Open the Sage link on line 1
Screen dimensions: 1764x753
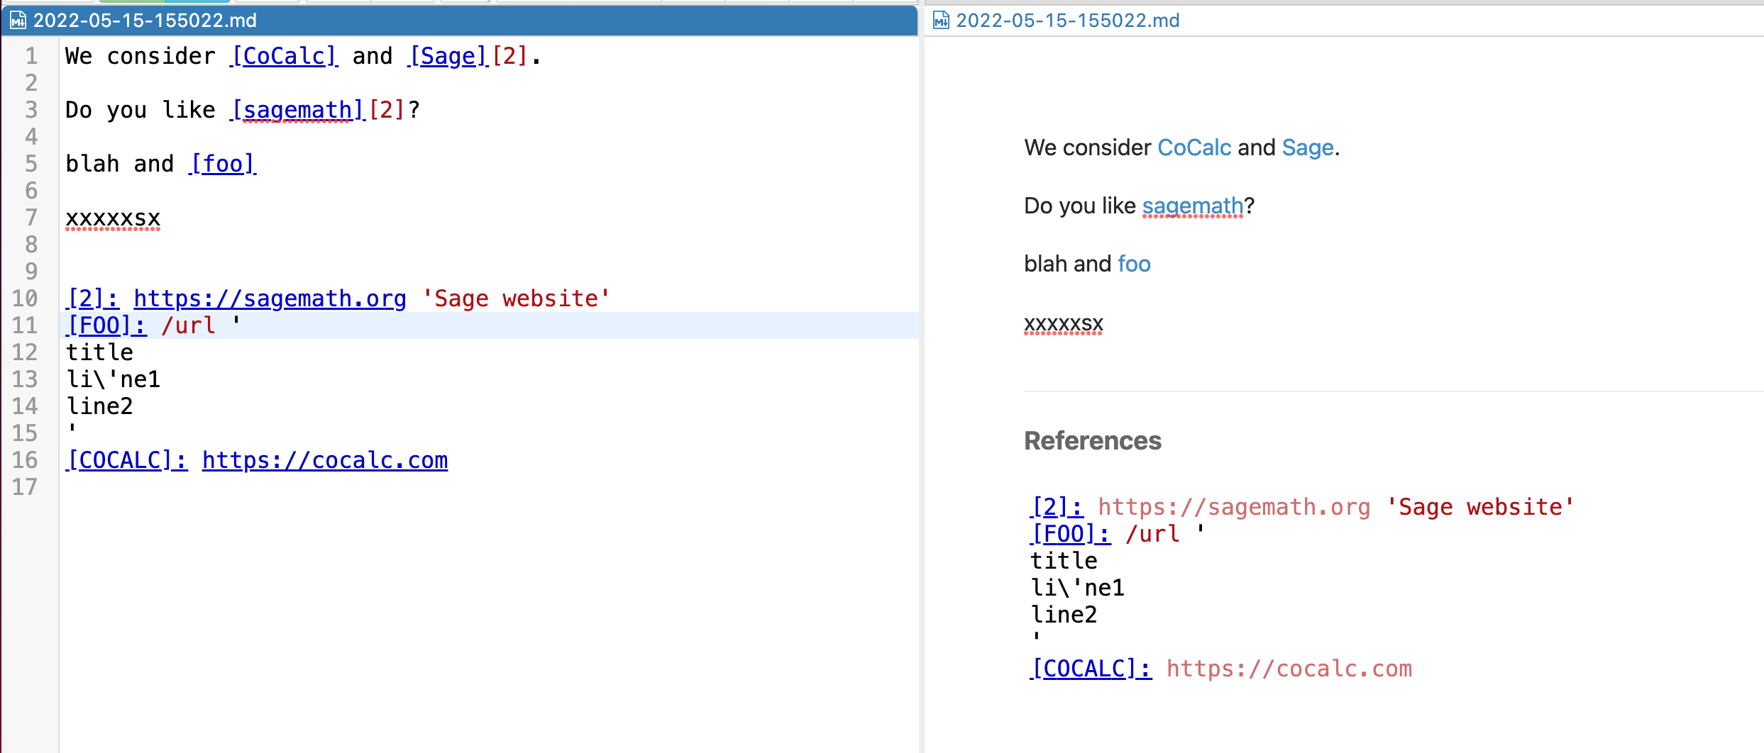pyautogui.click(x=447, y=56)
